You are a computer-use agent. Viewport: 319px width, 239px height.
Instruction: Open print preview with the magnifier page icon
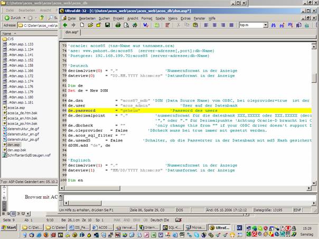(126, 25)
